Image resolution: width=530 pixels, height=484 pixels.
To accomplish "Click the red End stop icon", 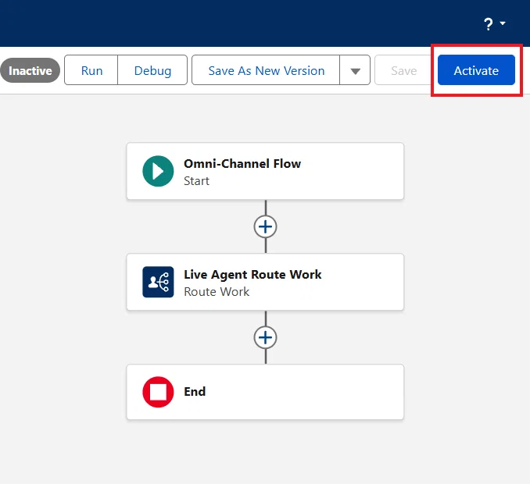I will (x=158, y=392).
